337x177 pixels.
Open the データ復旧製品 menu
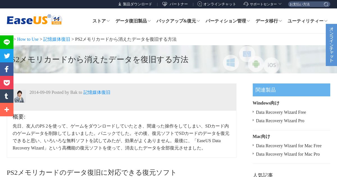[x=131, y=21]
